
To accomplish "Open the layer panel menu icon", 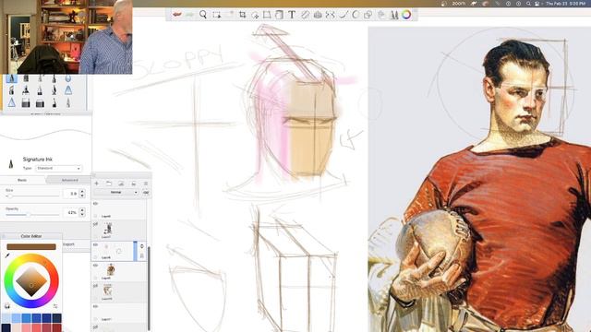I will point(146,184).
